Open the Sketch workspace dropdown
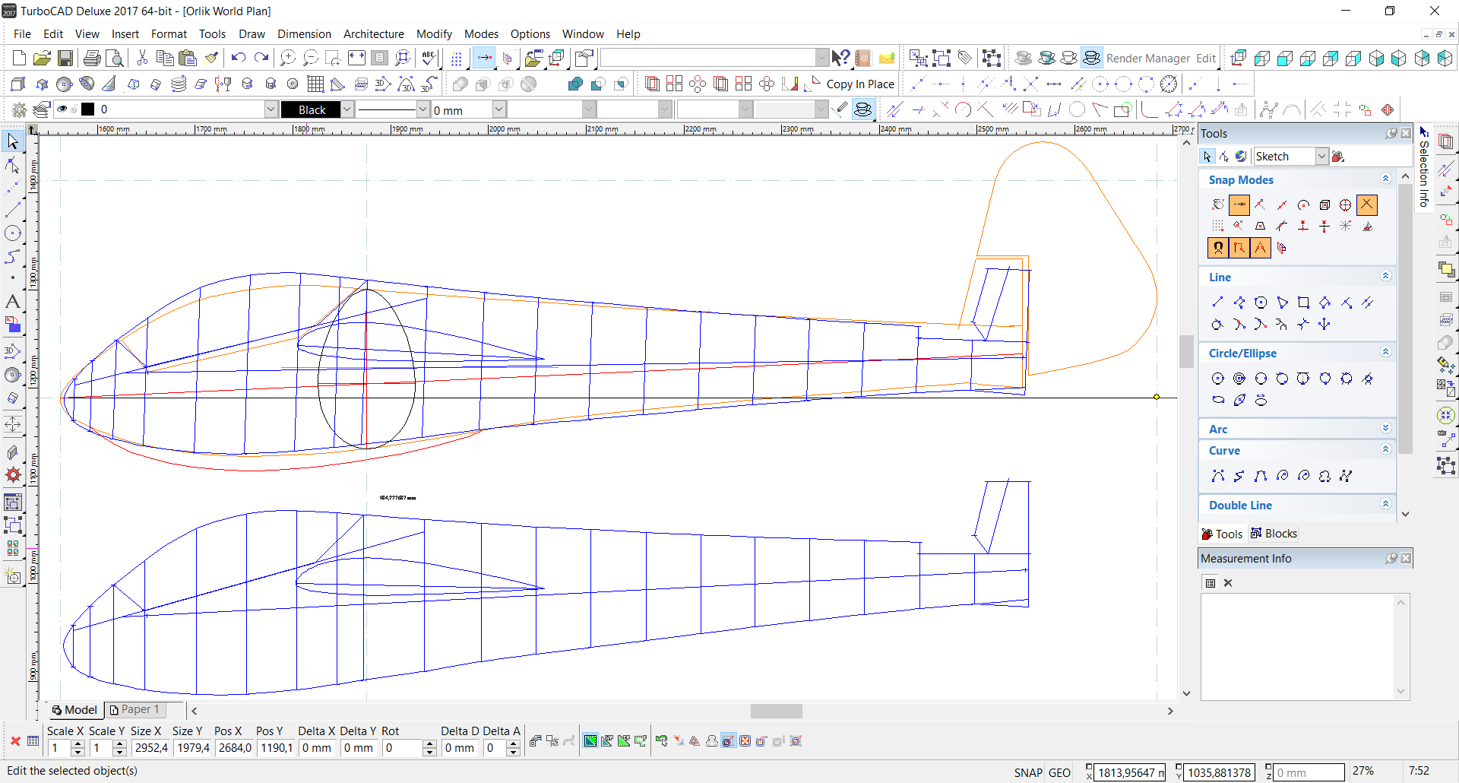The image size is (1459, 783). click(x=1321, y=157)
